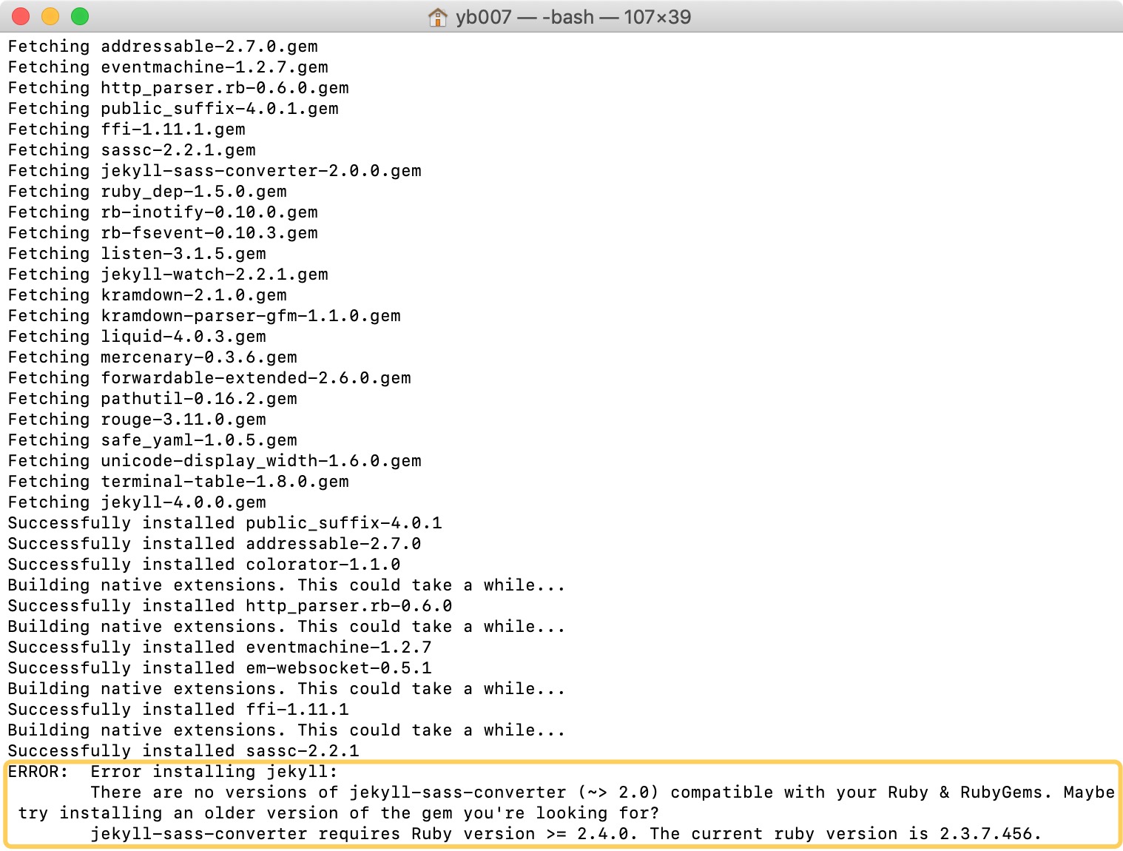Click the home folder icon in title bar
Screen dimensions: 1123x851
tap(438, 17)
